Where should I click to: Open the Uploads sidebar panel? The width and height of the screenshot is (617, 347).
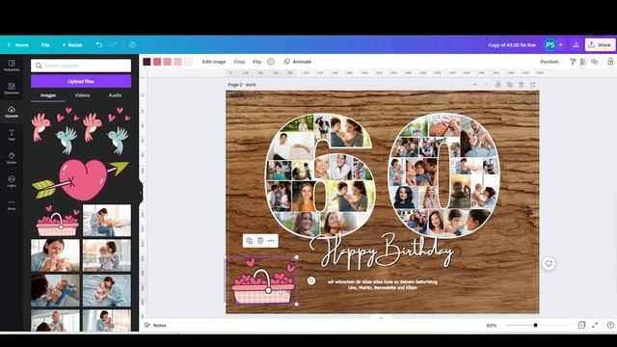(12, 112)
